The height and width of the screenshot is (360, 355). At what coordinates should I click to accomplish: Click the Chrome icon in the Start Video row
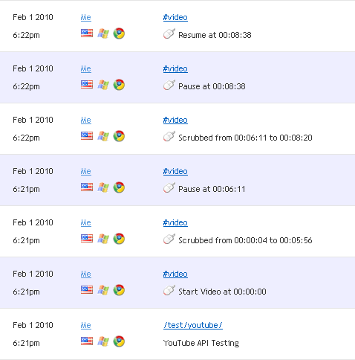119,290
